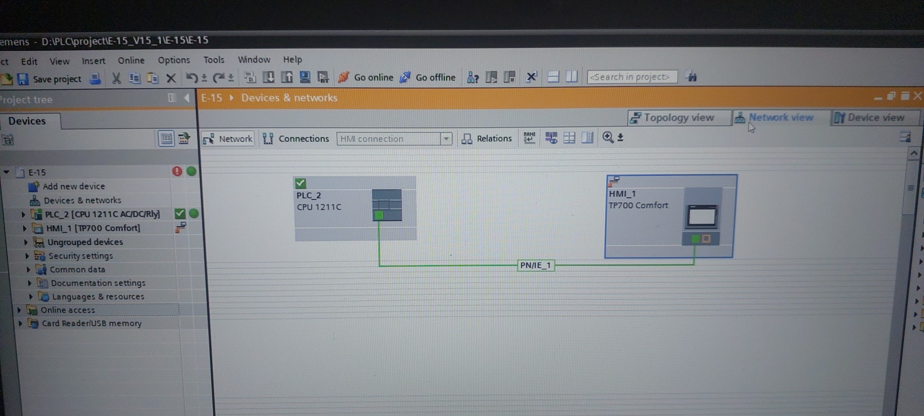This screenshot has width=924, height=416.
Task: Click the vertical scrollbar up arrow
Action: point(914,153)
